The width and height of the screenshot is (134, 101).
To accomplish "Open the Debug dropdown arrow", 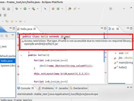I will 21,9.
